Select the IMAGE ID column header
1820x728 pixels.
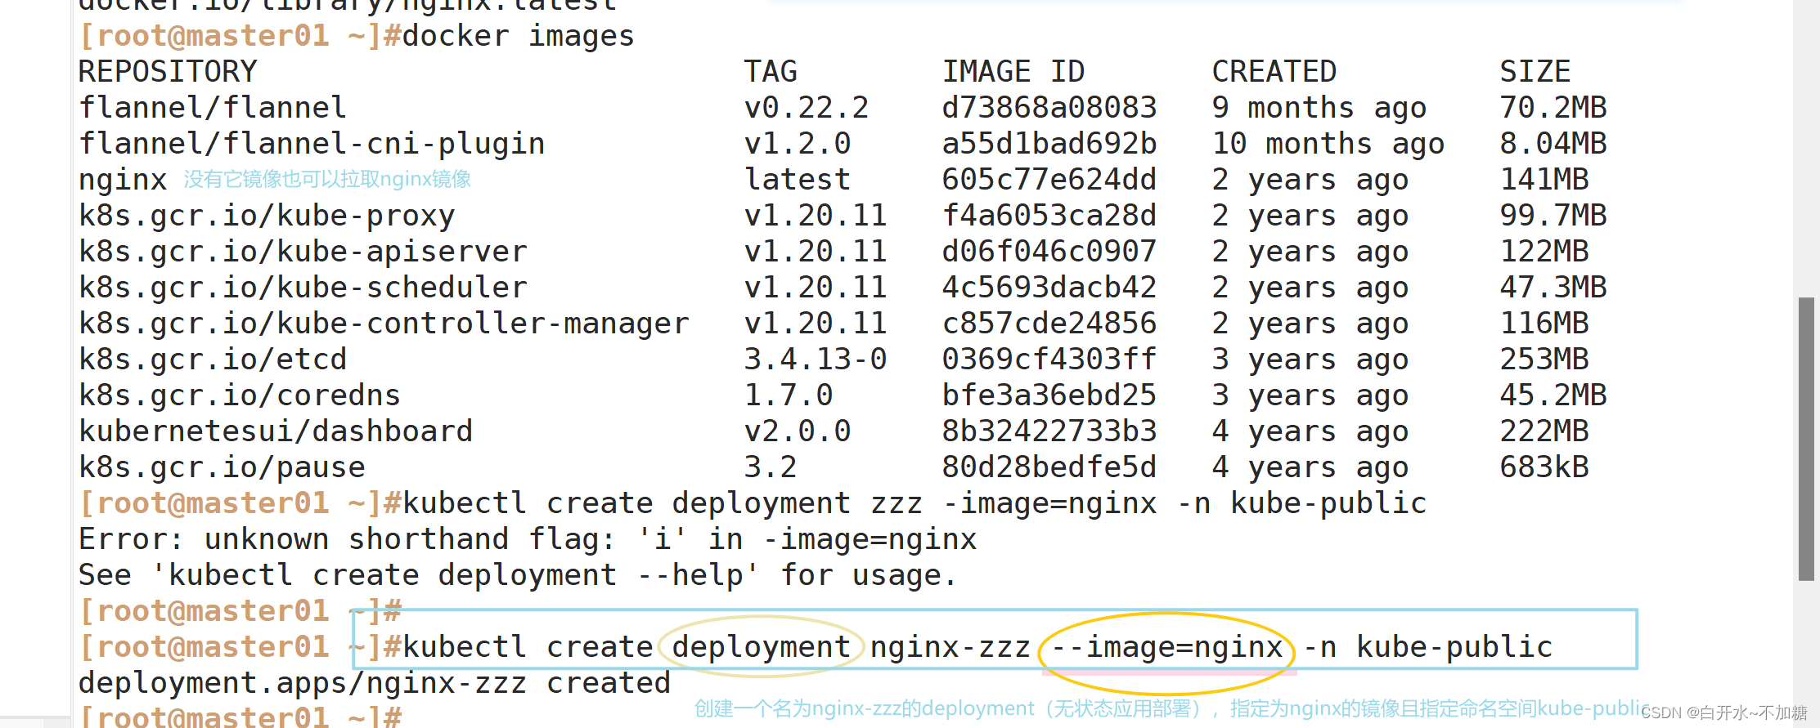tap(1013, 72)
